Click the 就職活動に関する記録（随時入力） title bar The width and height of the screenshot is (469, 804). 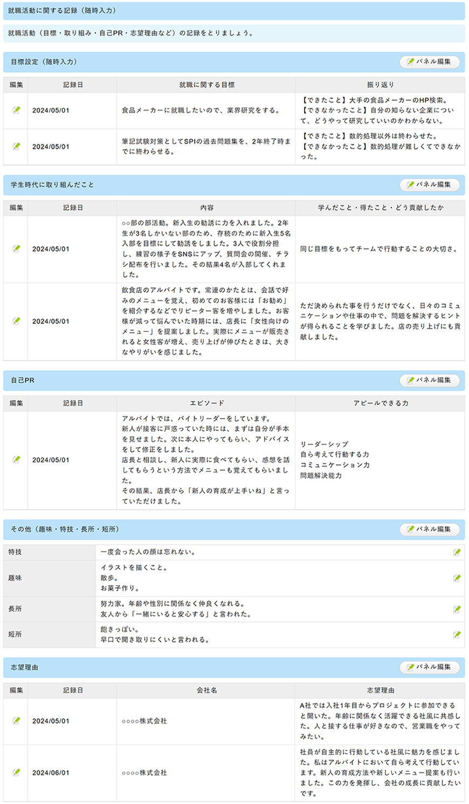[234, 11]
